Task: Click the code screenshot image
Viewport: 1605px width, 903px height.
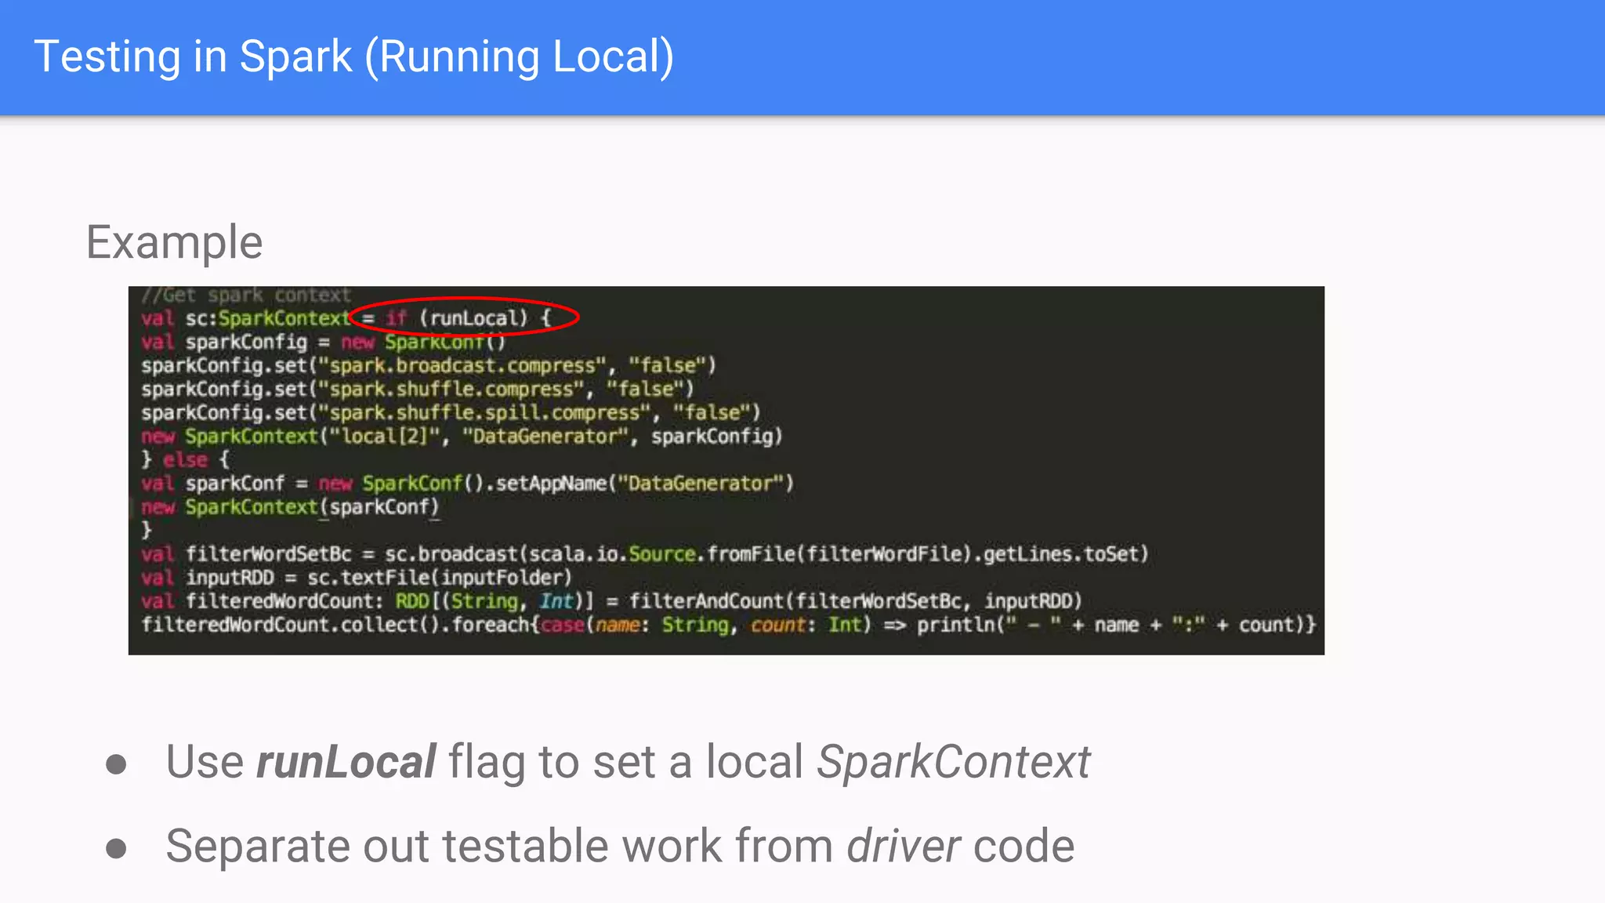Action: point(726,470)
